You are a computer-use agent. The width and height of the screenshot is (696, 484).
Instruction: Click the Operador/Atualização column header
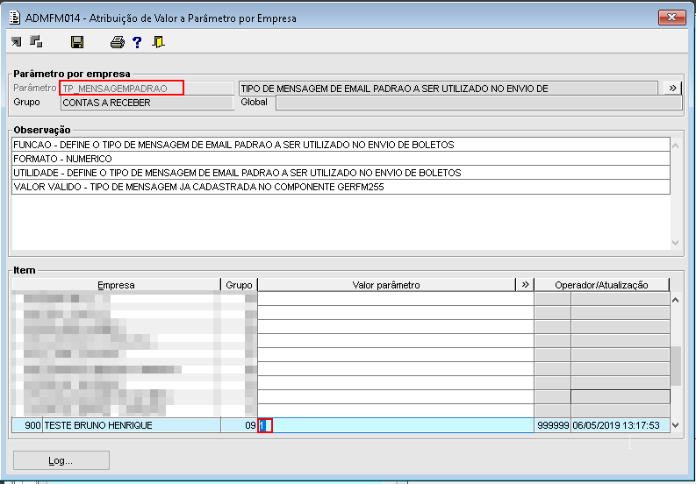[601, 285]
